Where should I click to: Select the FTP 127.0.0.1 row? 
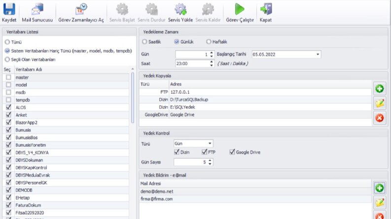pyautogui.click(x=255, y=92)
